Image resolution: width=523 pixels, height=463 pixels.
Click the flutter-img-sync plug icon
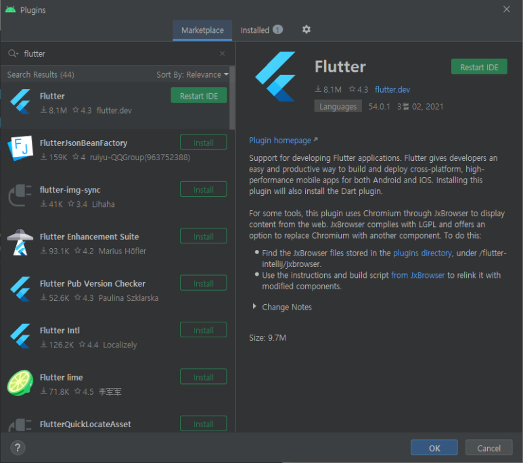click(20, 195)
